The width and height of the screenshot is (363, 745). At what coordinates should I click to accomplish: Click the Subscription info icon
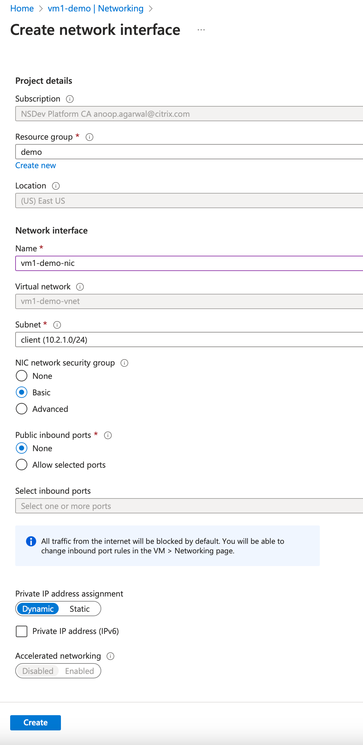(x=70, y=99)
